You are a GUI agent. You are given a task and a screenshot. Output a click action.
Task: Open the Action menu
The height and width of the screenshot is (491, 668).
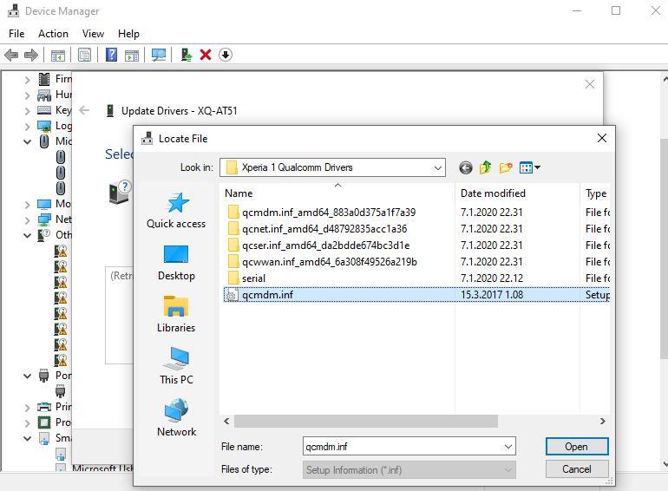coord(53,33)
